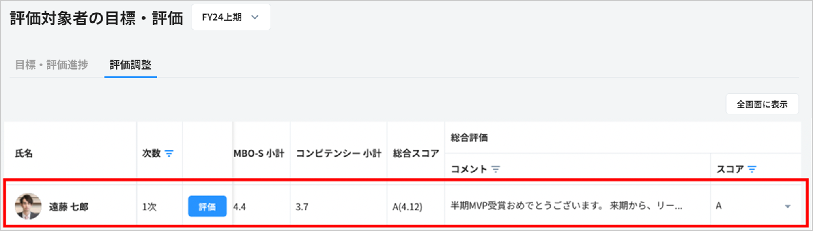
Task: Click the コンピテンシー 小計 column header
Action: click(x=338, y=153)
